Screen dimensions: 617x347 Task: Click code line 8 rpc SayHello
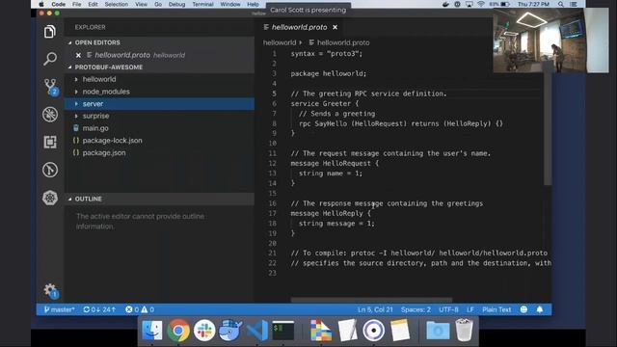401,123
